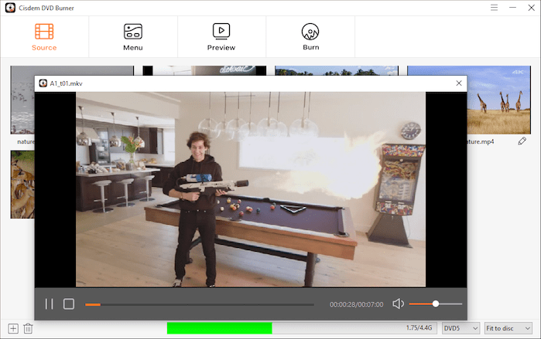The image size is (541, 339).
Task: Click the green disc capacity bar
Action: pyautogui.click(x=219, y=328)
